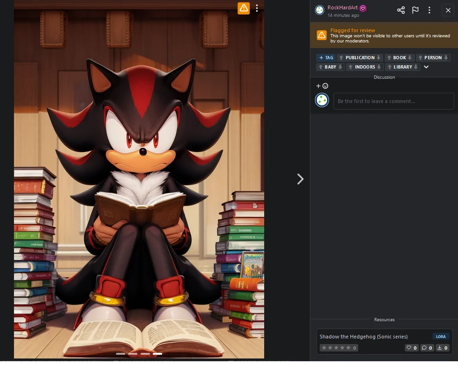Screen dimensions: 458x365
Task: Click the RockHardArt avatar in the header
Action: click(320, 10)
